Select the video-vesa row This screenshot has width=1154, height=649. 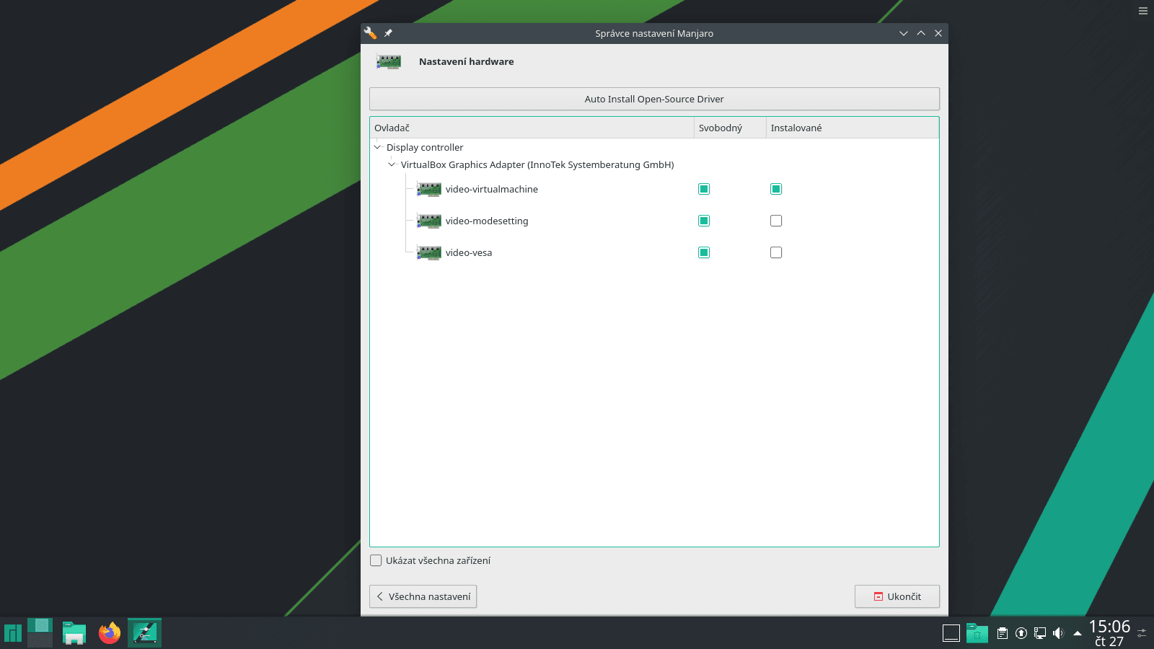pos(654,252)
